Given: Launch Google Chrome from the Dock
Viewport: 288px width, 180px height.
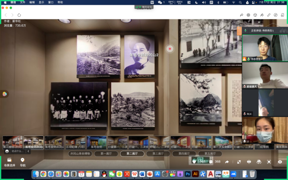Looking at the screenshot, I should 43,174.
